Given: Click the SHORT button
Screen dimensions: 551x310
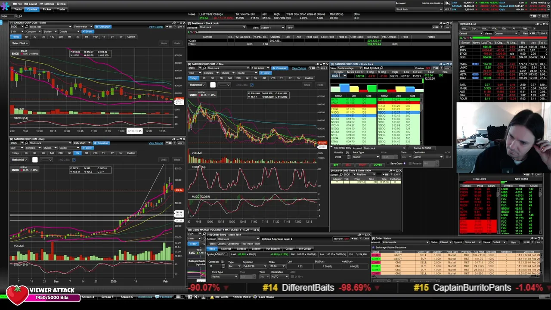Looking at the screenshot, I should pos(363,165).
